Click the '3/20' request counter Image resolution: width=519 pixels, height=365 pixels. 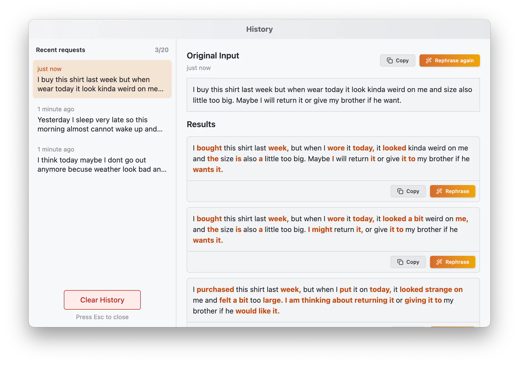[x=162, y=50]
